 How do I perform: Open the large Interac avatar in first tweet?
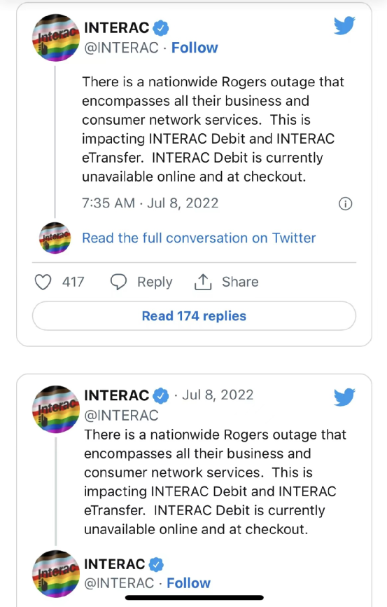click(56, 38)
